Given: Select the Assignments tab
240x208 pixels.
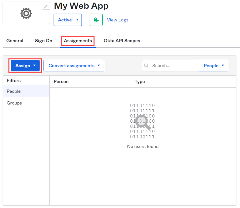Looking at the screenshot, I should click(x=78, y=41).
